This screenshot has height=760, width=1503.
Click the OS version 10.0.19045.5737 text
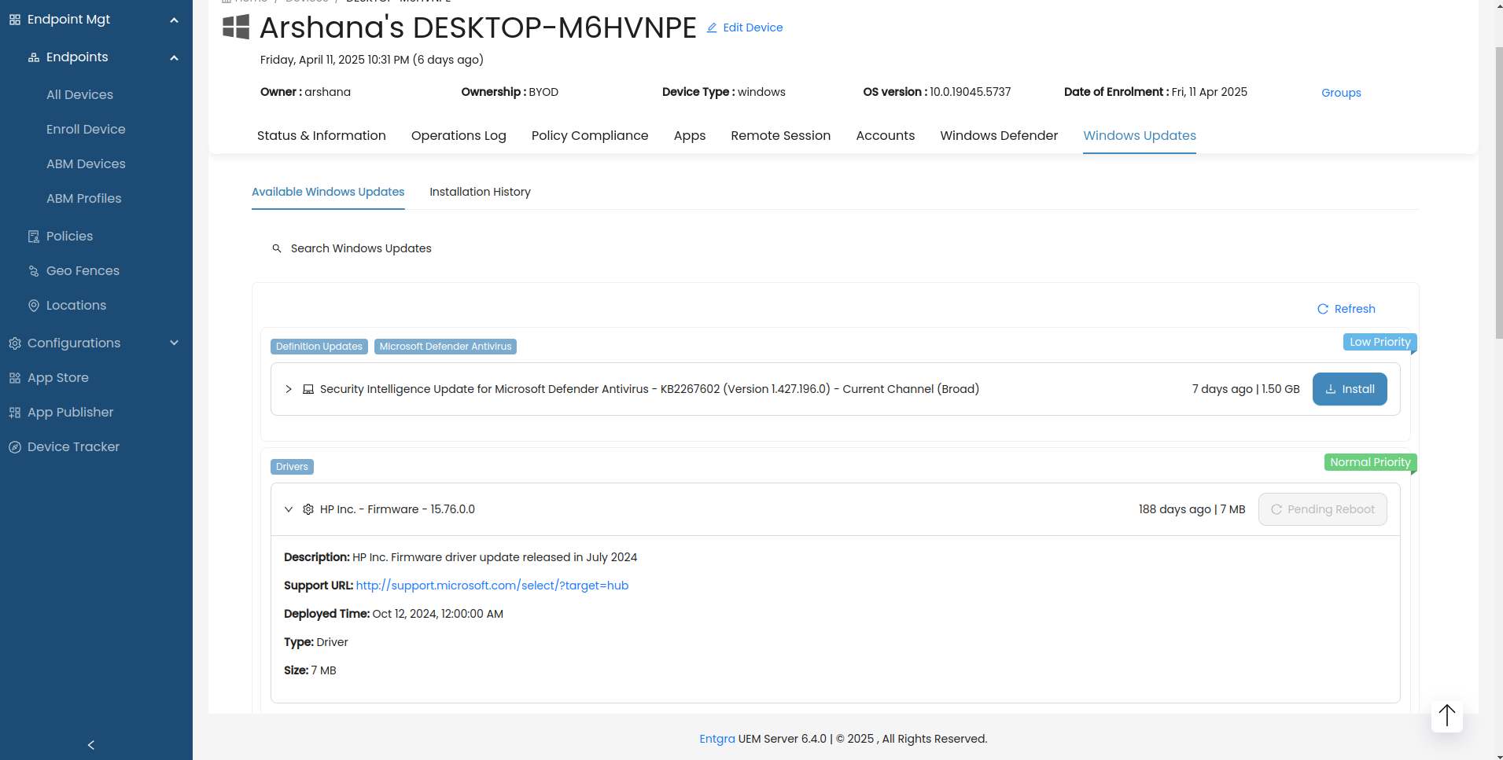coord(937,92)
